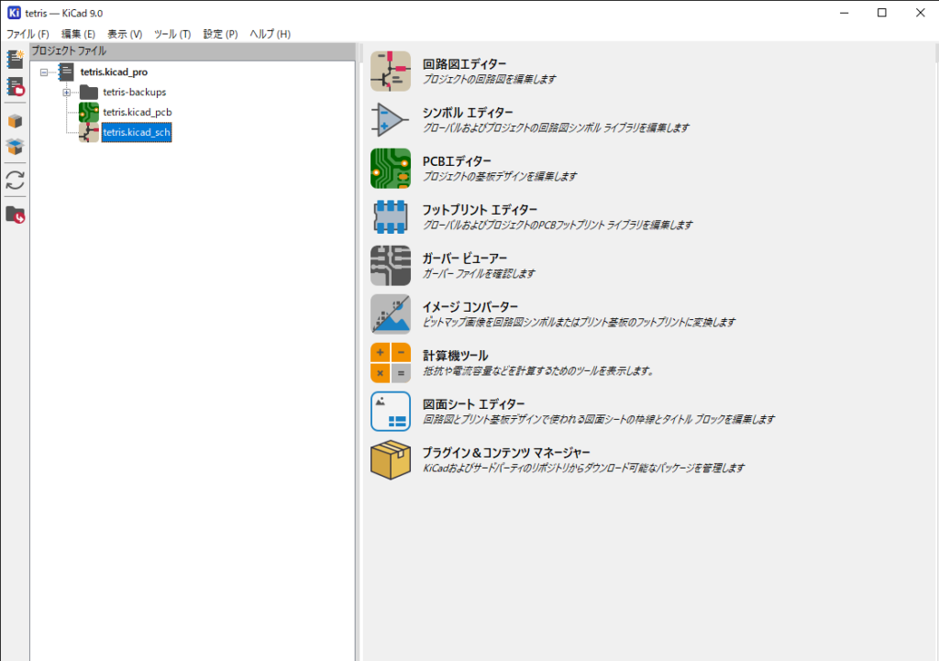
Task: Click the 計算機ツール title text
Action: [x=455, y=356]
